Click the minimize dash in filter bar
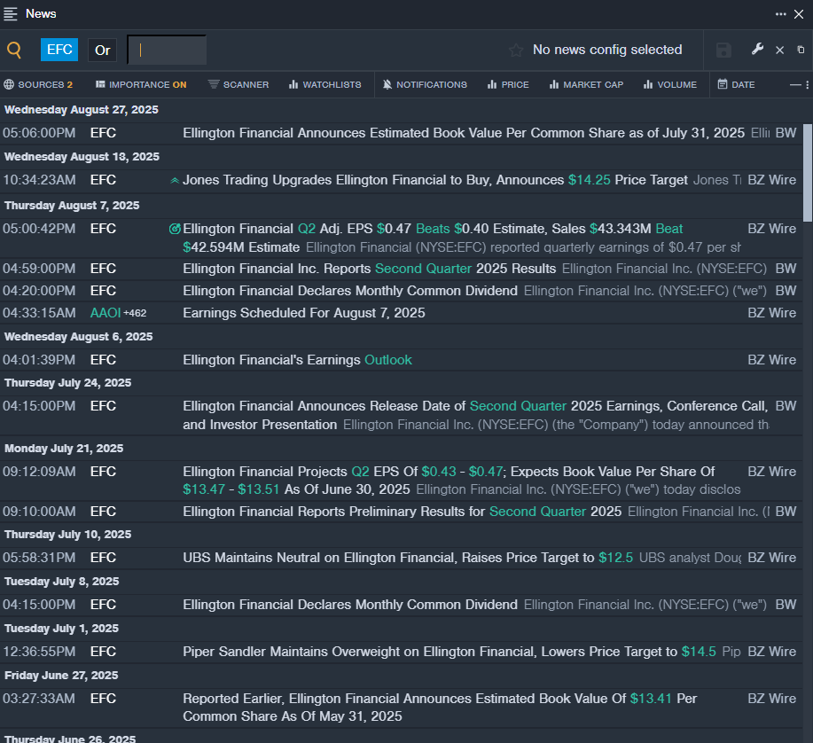The image size is (813, 743). point(795,84)
